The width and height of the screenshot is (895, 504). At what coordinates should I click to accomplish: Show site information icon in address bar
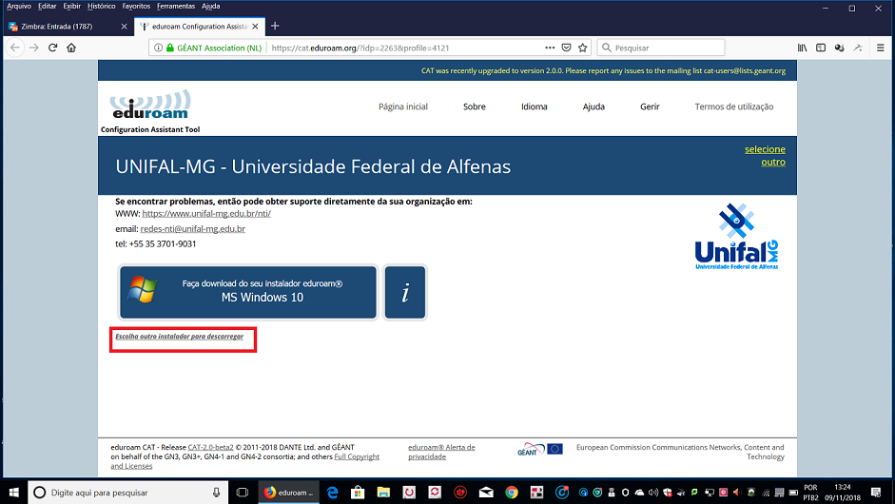point(158,48)
